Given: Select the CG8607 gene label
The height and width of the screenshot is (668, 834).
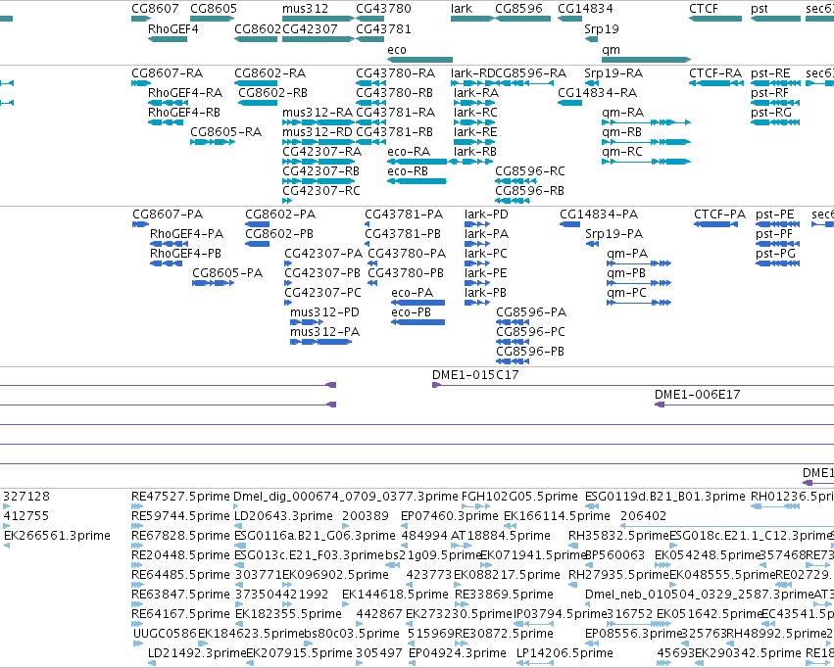Looking at the screenshot, I should (155, 9).
